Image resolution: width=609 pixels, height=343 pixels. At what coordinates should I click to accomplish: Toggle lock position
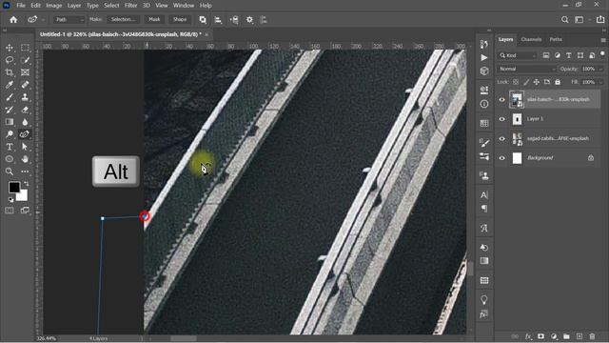(537, 82)
